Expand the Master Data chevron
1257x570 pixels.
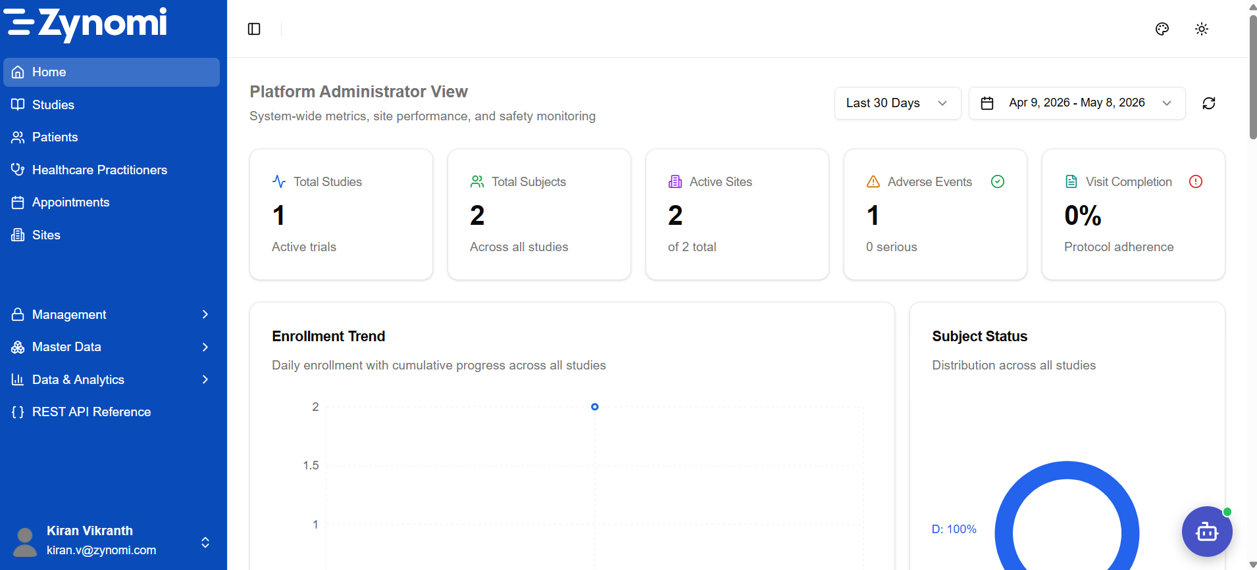click(x=205, y=347)
